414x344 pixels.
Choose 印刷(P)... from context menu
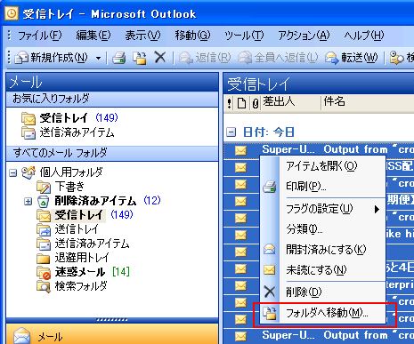tap(323, 187)
